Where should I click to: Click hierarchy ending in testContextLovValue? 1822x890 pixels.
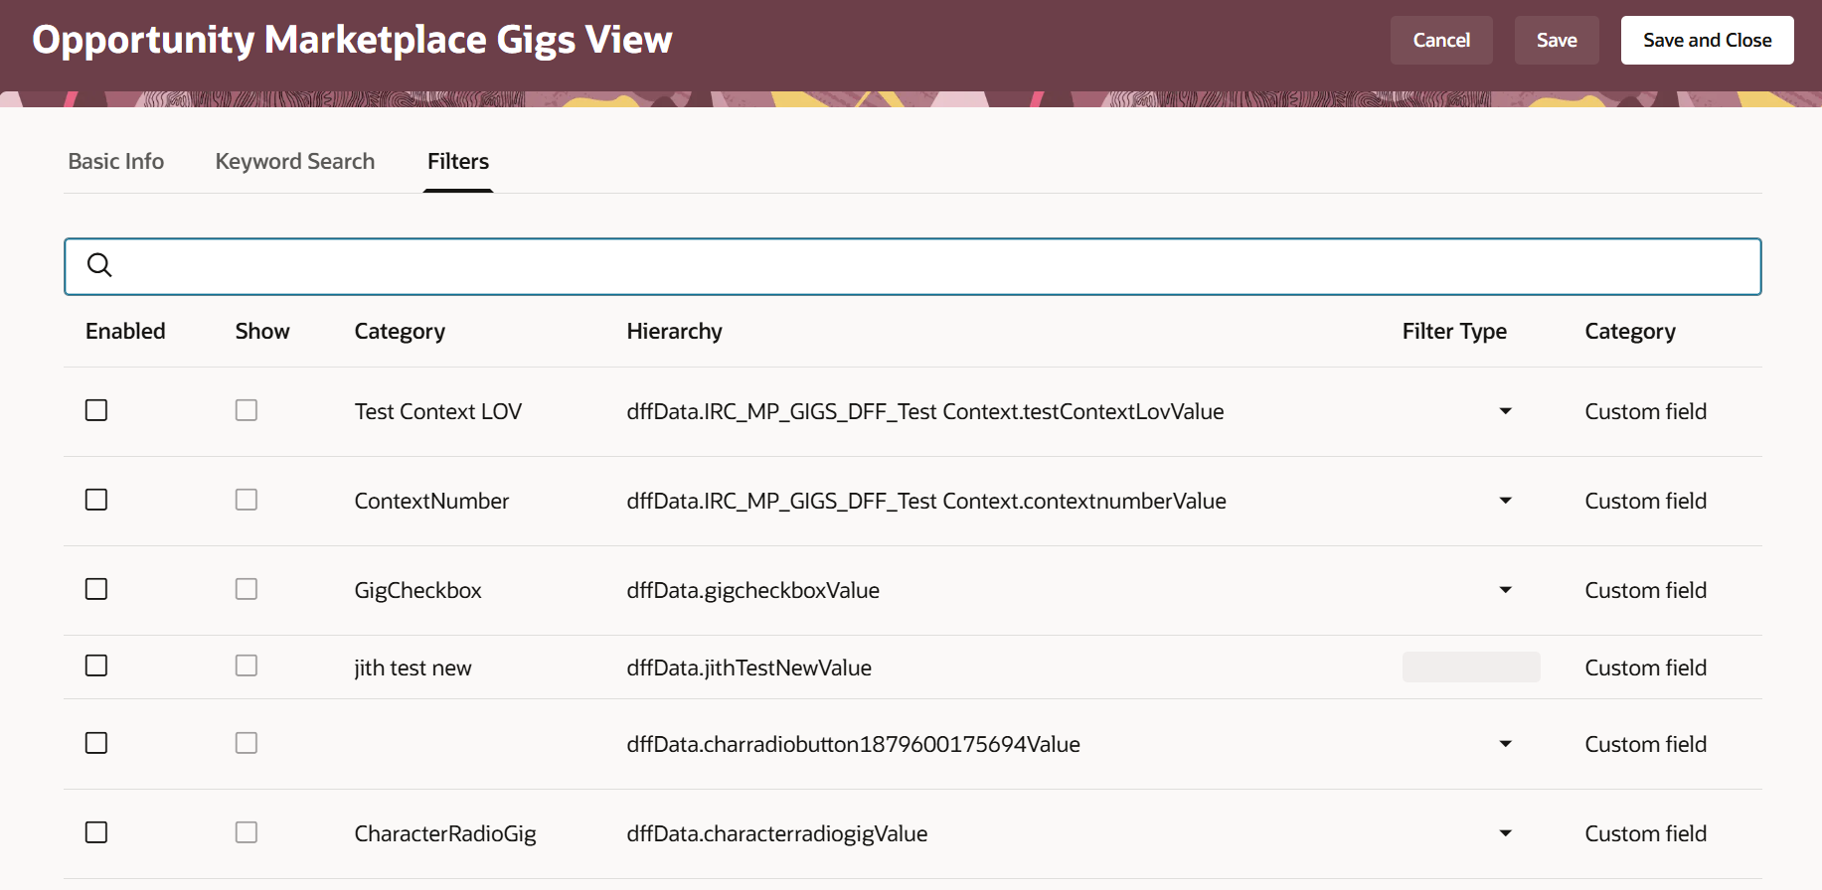click(924, 411)
